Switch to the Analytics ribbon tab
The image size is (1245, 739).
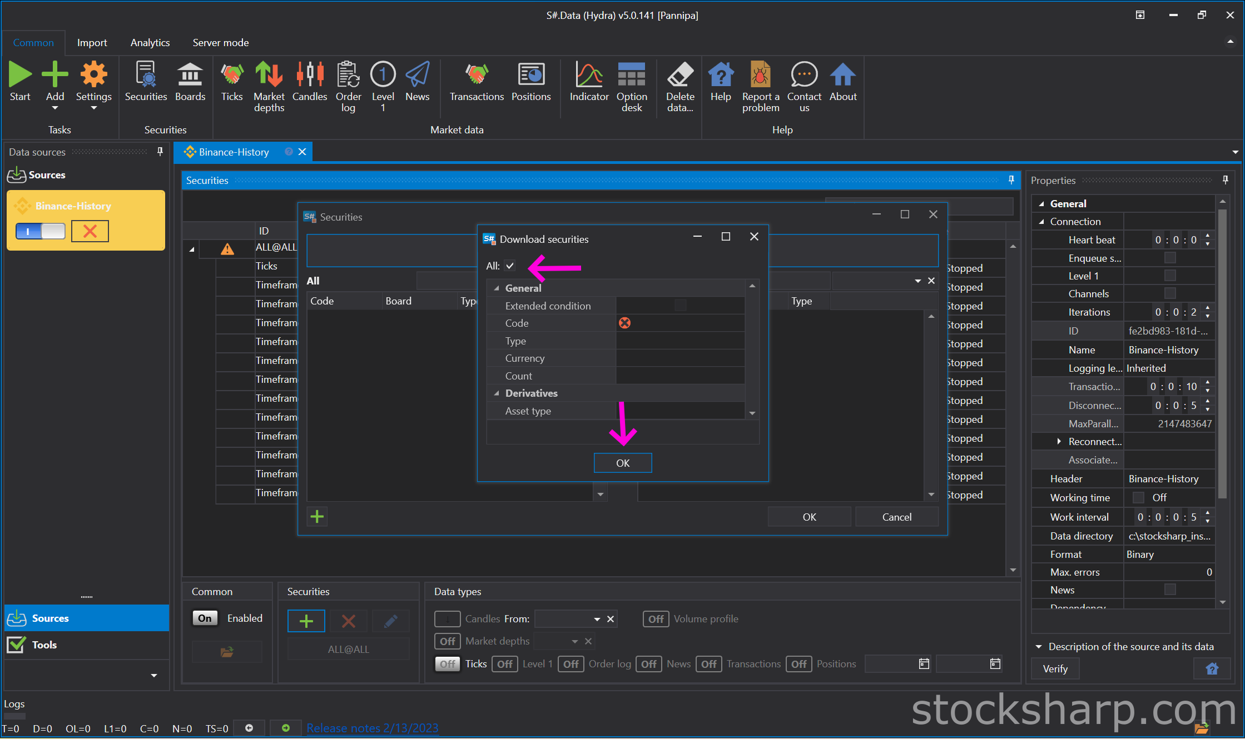tap(150, 43)
